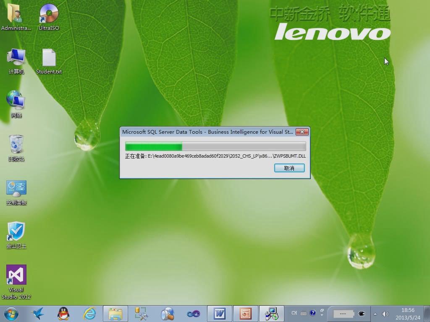Open Visual Studio infinity icon in taskbar
The width and height of the screenshot is (430, 322).
[193, 314]
